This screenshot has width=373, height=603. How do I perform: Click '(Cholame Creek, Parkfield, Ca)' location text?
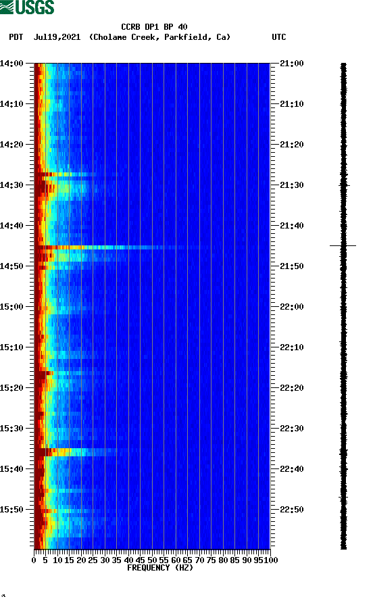pyautogui.click(x=159, y=37)
